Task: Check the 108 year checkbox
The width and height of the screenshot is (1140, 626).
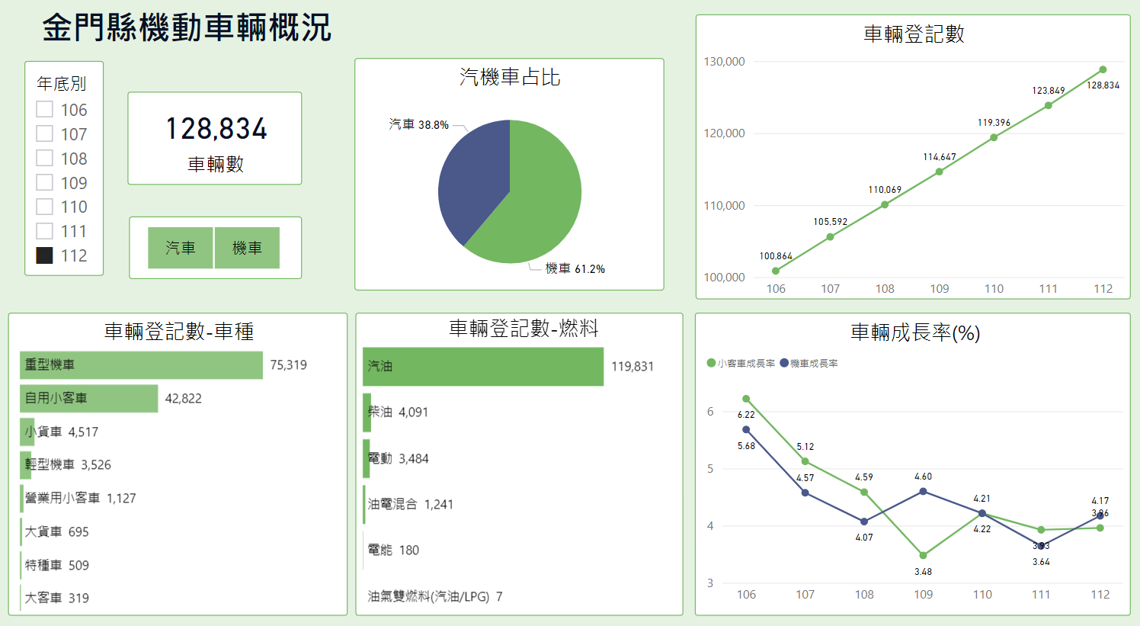Action: tap(45, 158)
